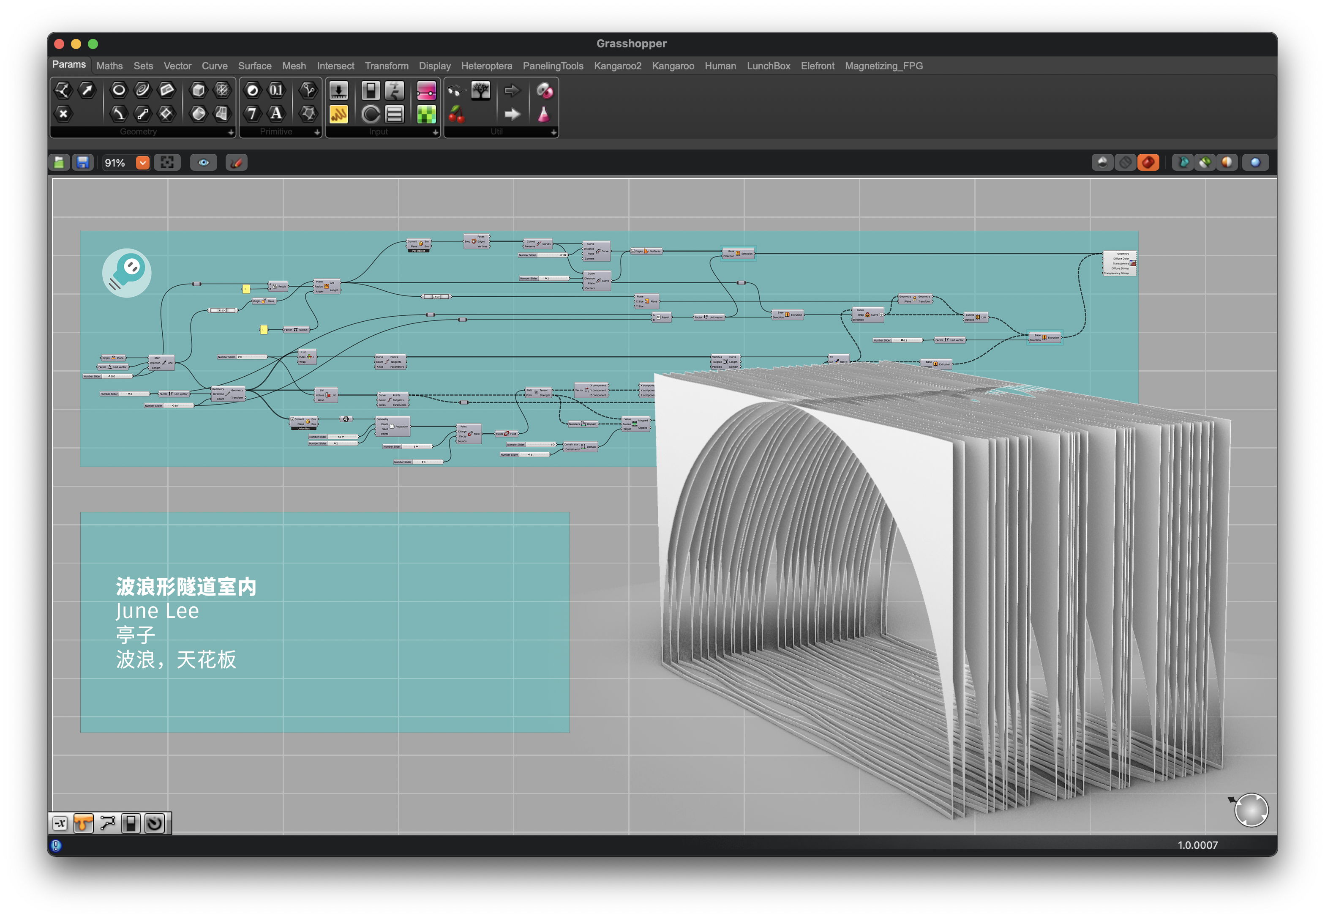Enable shaded red preview mode

pyautogui.click(x=1148, y=163)
